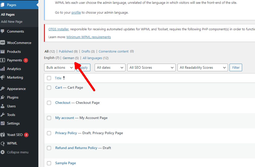The height and width of the screenshot is (167, 255).
Task: Open the Analytics menu label
Action: point(14,69)
